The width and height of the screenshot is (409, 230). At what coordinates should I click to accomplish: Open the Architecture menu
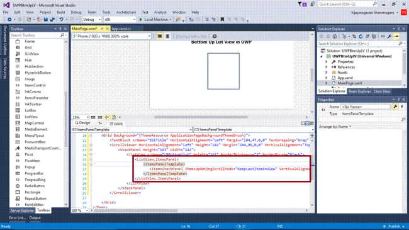pyautogui.click(x=126, y=12)
